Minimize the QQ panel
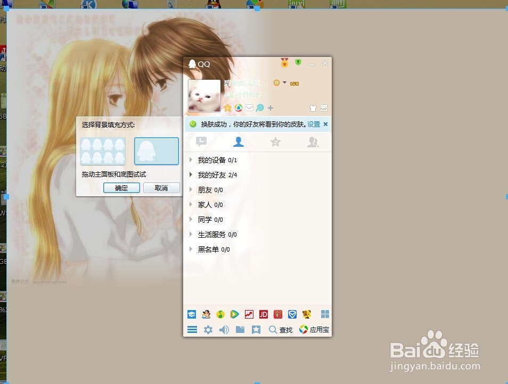The image size is (508, 384). [x=312, y=64]
